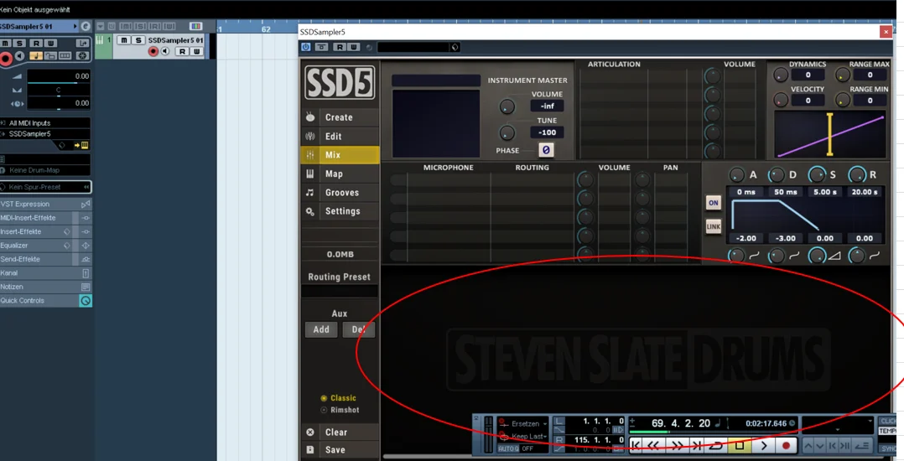The image size is (904, 461).
Task: Open the edit channel settings 'e' button
Action: click(86, 27)
